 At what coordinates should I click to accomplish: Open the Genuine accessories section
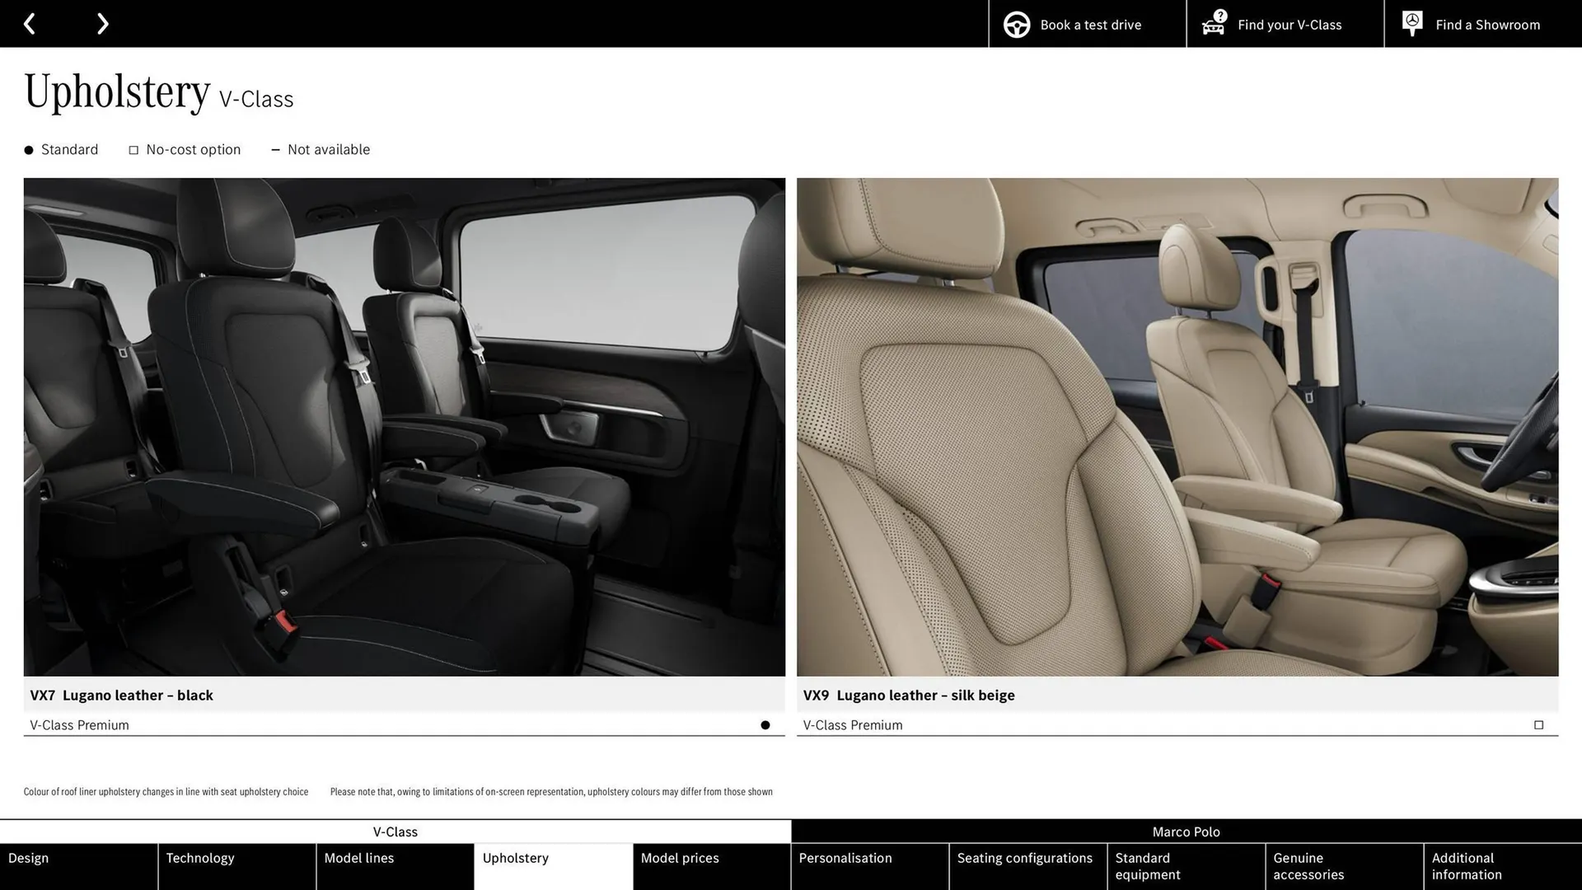1308,866
